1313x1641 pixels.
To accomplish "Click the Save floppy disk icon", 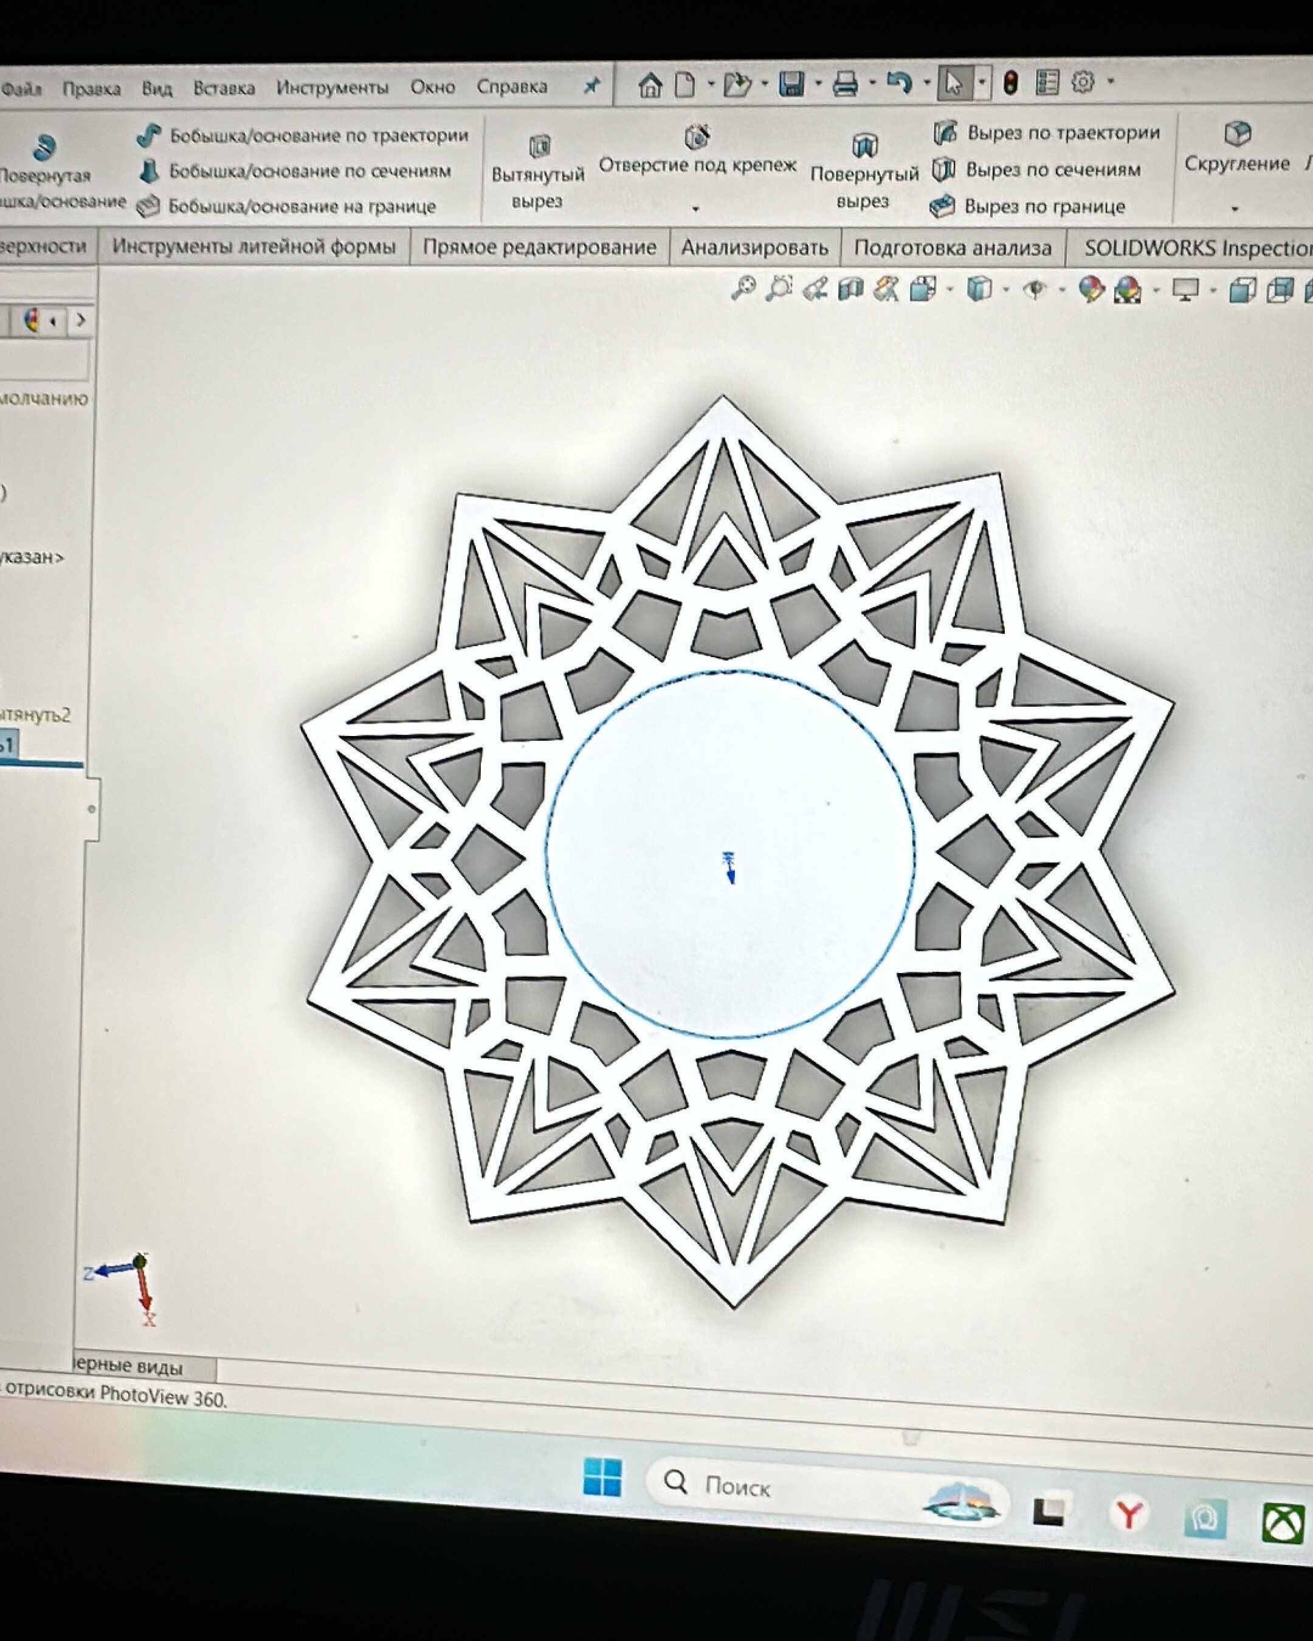I will tap(791, 84).
